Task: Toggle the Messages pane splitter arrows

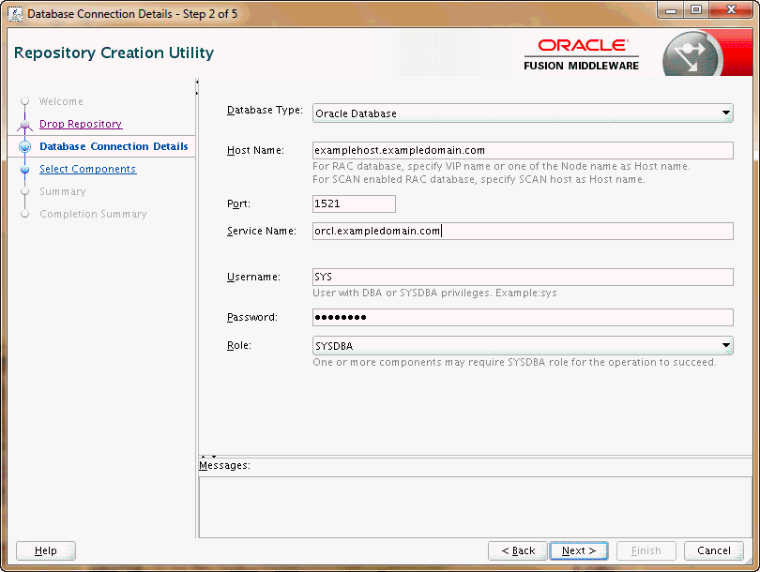Action: tap(208, 457)
